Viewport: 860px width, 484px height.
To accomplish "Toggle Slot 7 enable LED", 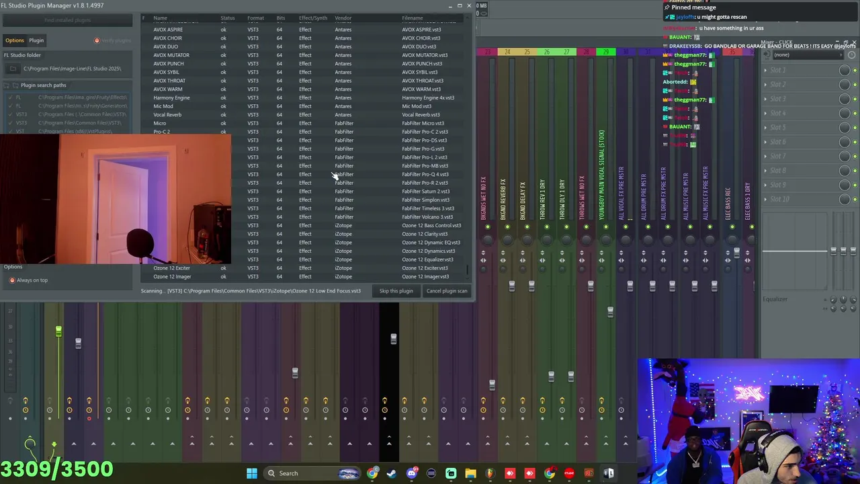I will [x=855, y=156].
